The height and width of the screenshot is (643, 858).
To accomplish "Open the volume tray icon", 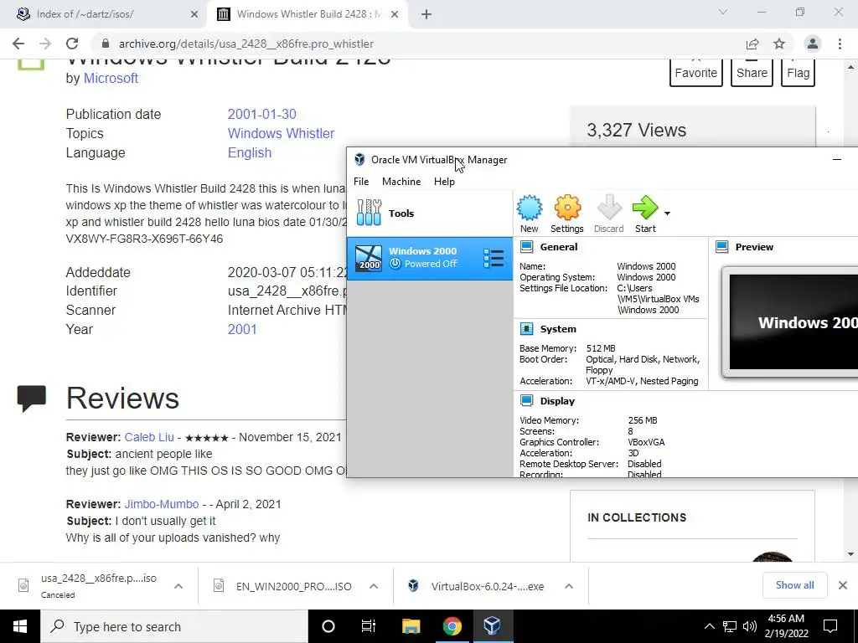I will coord(750,626).
